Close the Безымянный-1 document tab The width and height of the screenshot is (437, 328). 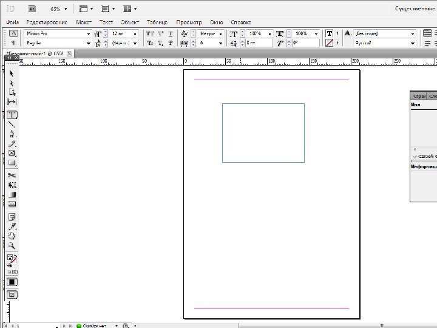click(x=69, y=53)
